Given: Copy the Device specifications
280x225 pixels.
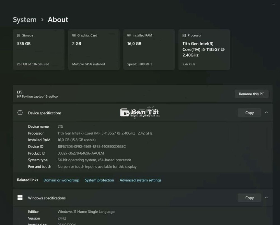Looking at the screenshot, I should 249,113.
